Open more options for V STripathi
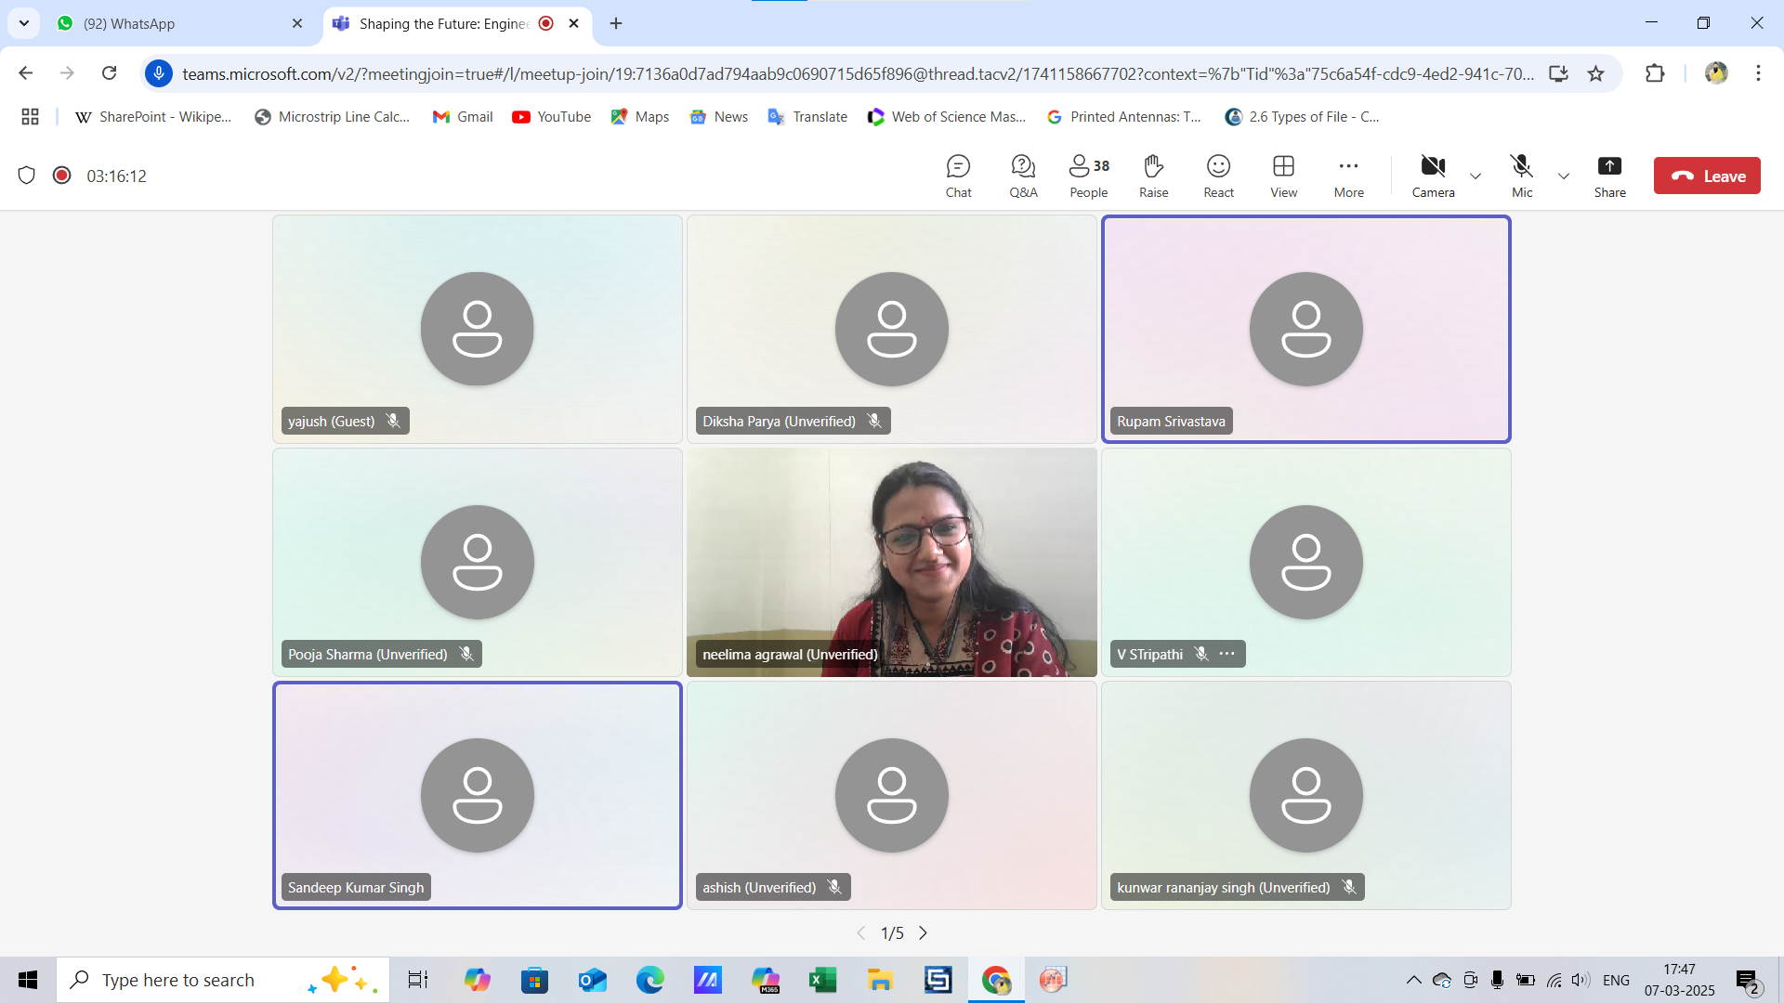This screenshot has height=1003, width=1784. coord(1227,654)
